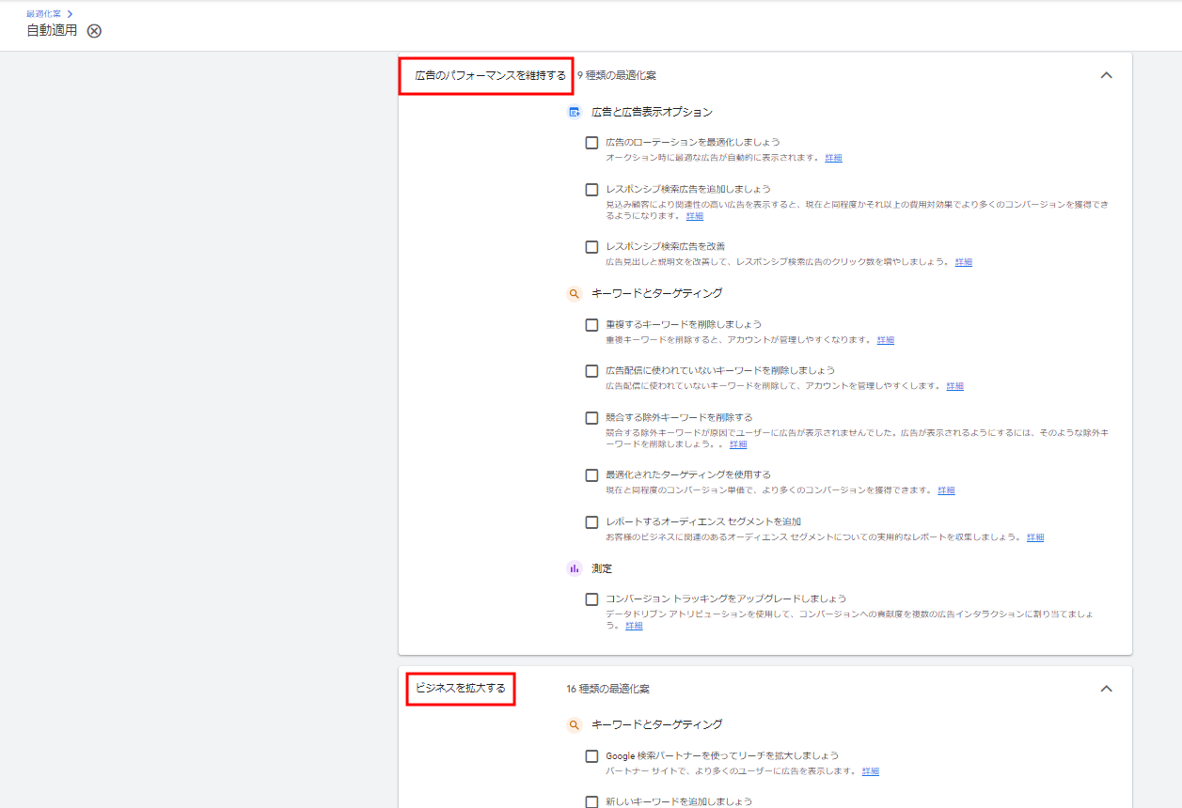Collapse the 広告のパフォーマンスを維持する section
The height and width of the screenshot is (808, 1182).
pyautogui.click(x=1106, y=75)
